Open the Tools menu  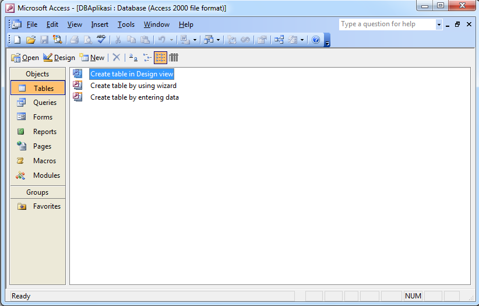(126, 24)
